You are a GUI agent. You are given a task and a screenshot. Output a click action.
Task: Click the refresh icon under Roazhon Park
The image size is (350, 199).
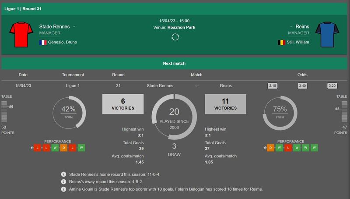coord(175,37)
